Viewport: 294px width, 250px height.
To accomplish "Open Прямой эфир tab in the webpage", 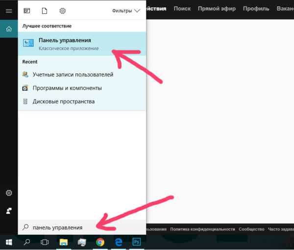I will pyautogui.click(x=217, y=9).
